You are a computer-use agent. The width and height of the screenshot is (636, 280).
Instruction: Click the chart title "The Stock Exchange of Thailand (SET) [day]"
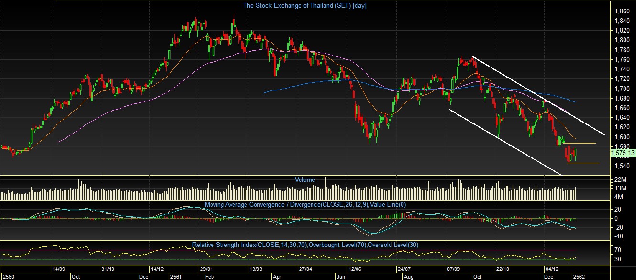(x=305, y=6)
